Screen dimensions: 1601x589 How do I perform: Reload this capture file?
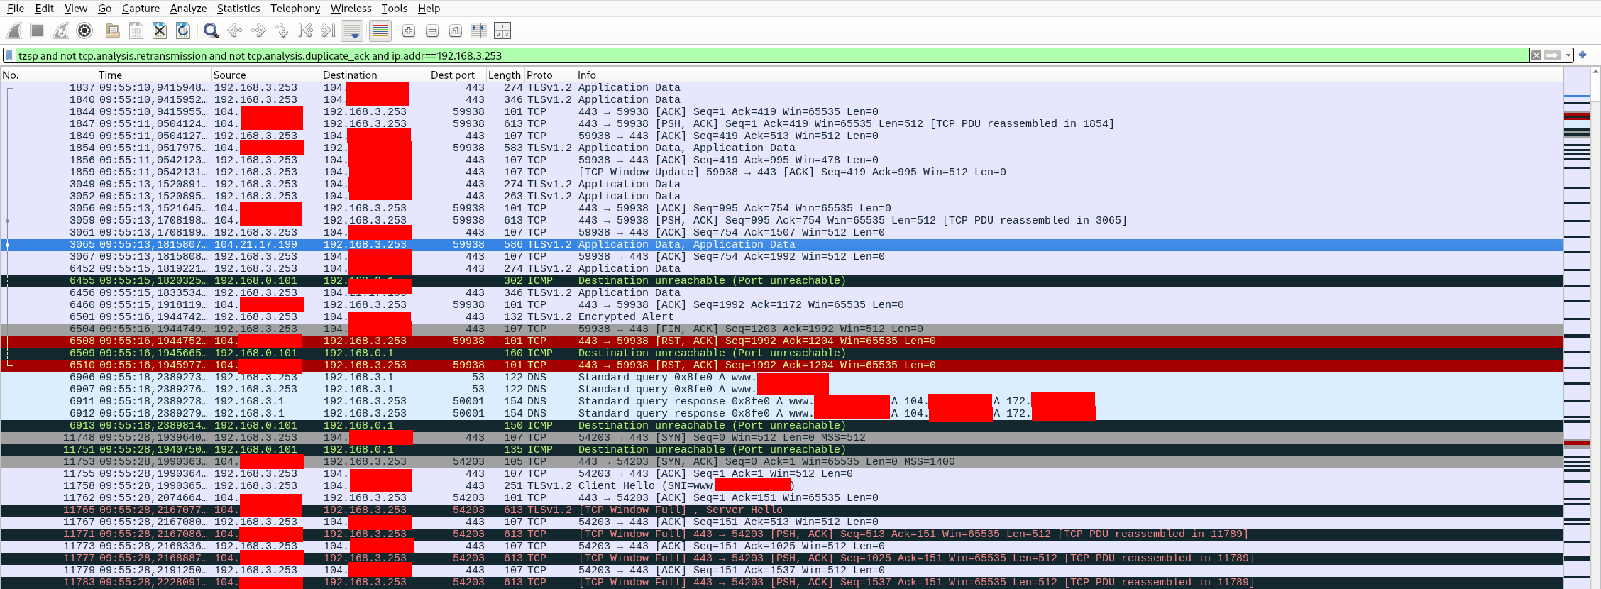pyautogui.click(x=183, y=31)
